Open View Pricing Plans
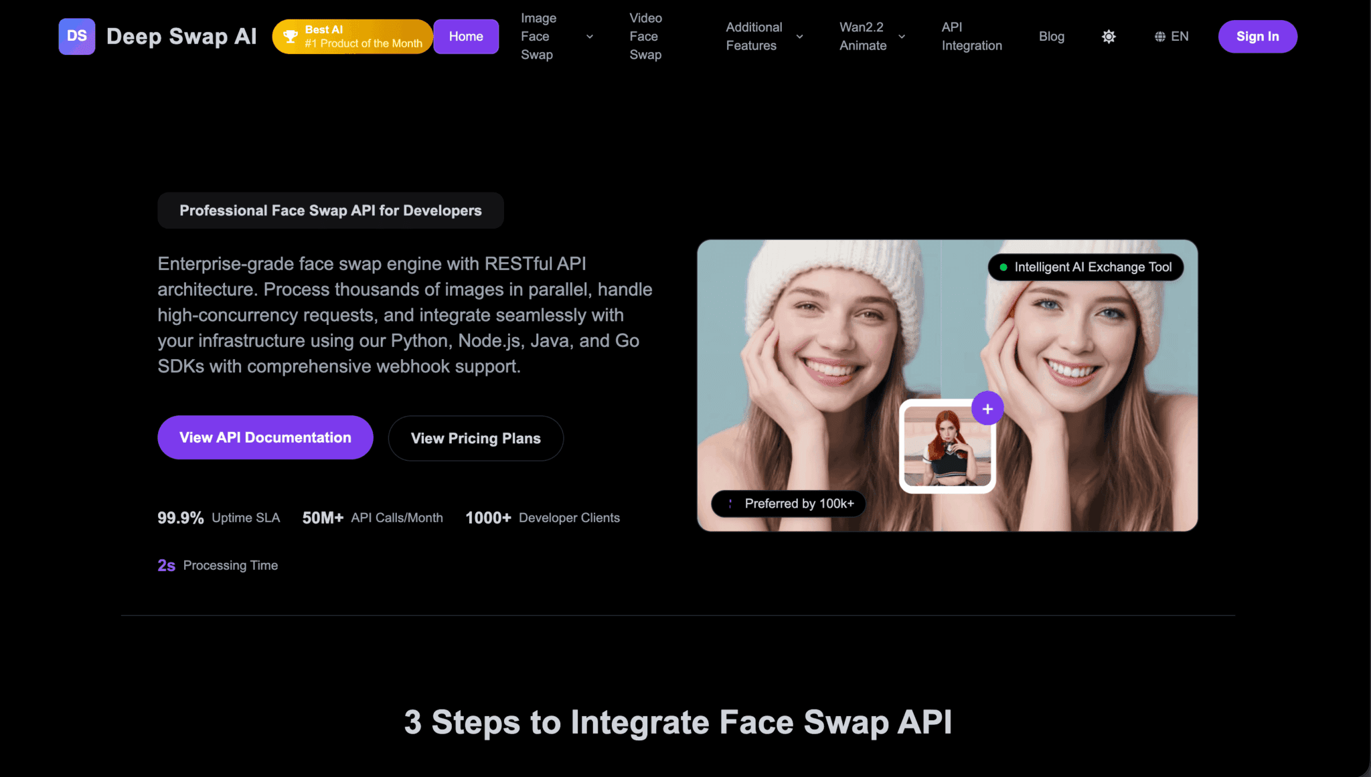 pos(475,438)
